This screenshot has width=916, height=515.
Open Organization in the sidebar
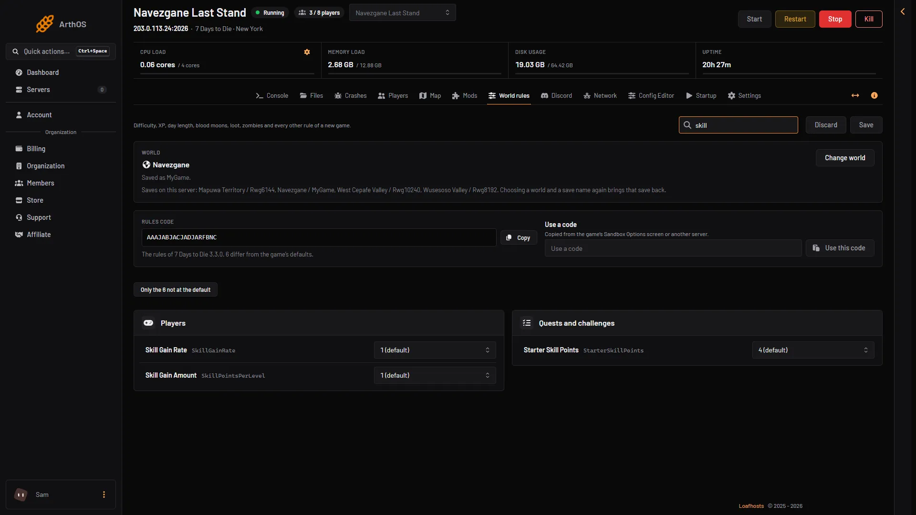click(x=61, y=166)
